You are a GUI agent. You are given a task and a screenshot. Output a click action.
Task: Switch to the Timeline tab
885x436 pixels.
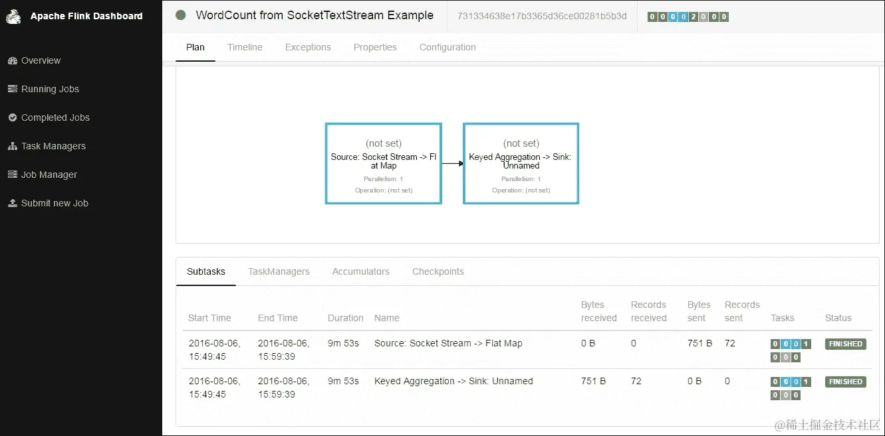[x=245, y=47]
